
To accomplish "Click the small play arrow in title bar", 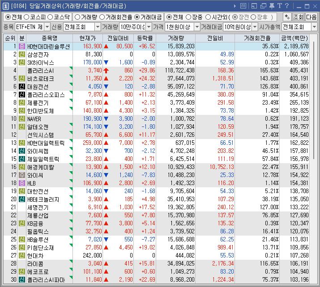I will (x=235, y=6).
